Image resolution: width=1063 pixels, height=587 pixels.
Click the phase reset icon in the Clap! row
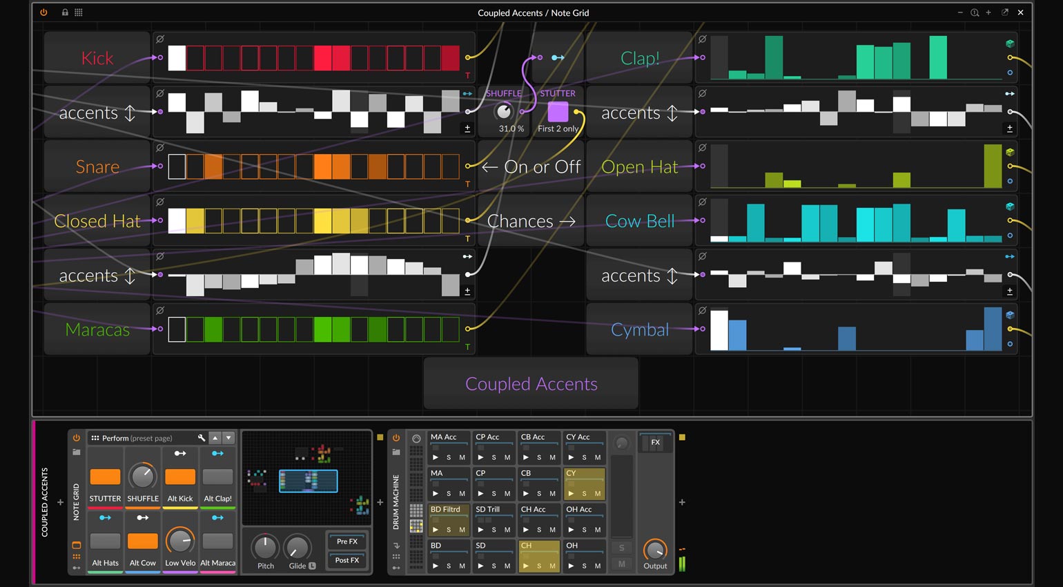[703, 39]
